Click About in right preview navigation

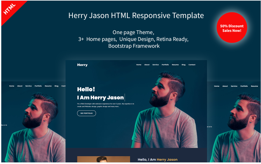225,86
